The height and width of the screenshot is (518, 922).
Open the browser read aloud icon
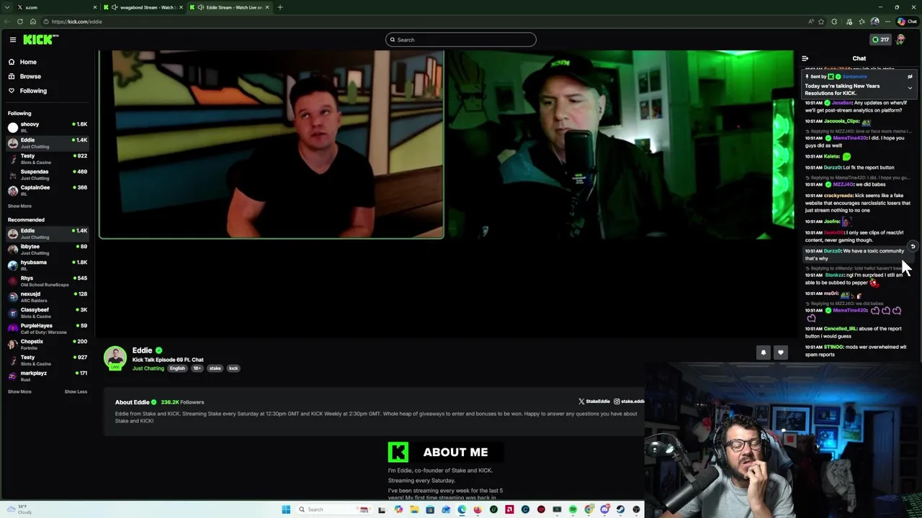pos(811,22)
